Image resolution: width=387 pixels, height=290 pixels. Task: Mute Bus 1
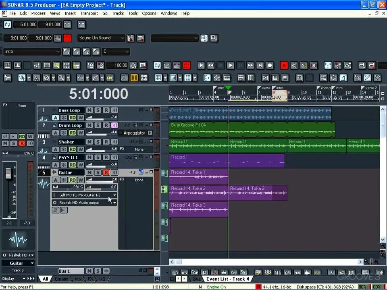click(x=89, y=271)
